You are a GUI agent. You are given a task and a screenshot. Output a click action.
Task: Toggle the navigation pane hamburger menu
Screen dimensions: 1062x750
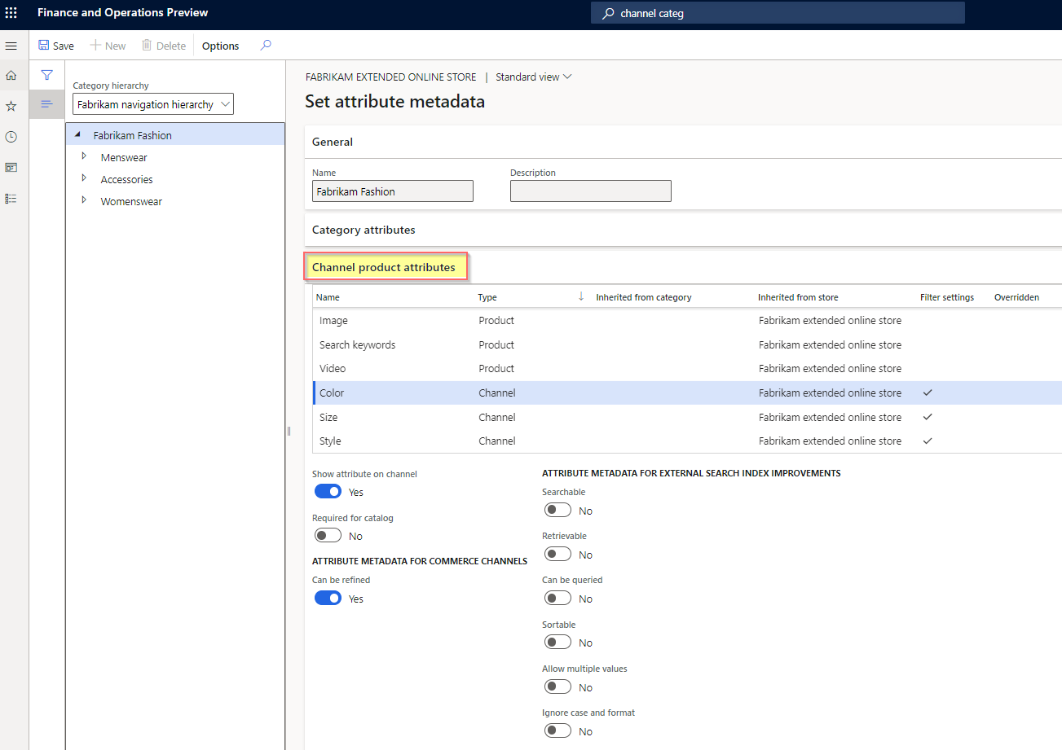(11, 45)
